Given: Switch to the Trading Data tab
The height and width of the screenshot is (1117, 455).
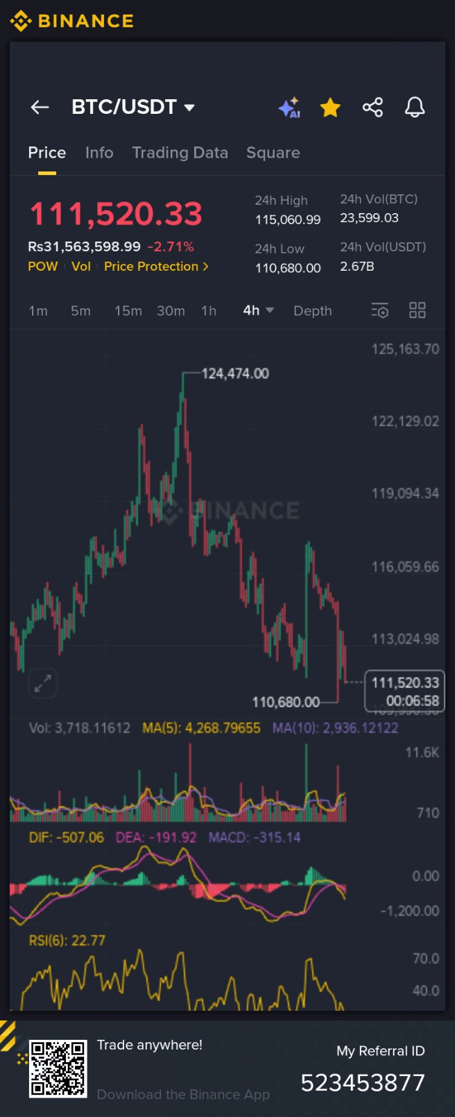Looking at the screenshot, I should (x=180, y=153).
